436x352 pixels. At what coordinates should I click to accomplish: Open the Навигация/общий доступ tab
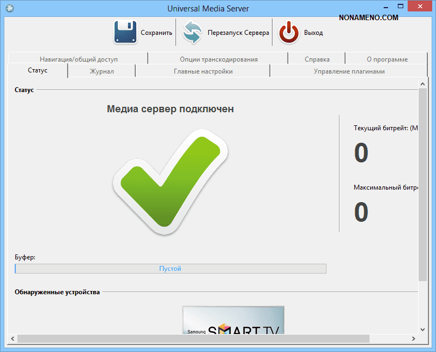point(78,59)
